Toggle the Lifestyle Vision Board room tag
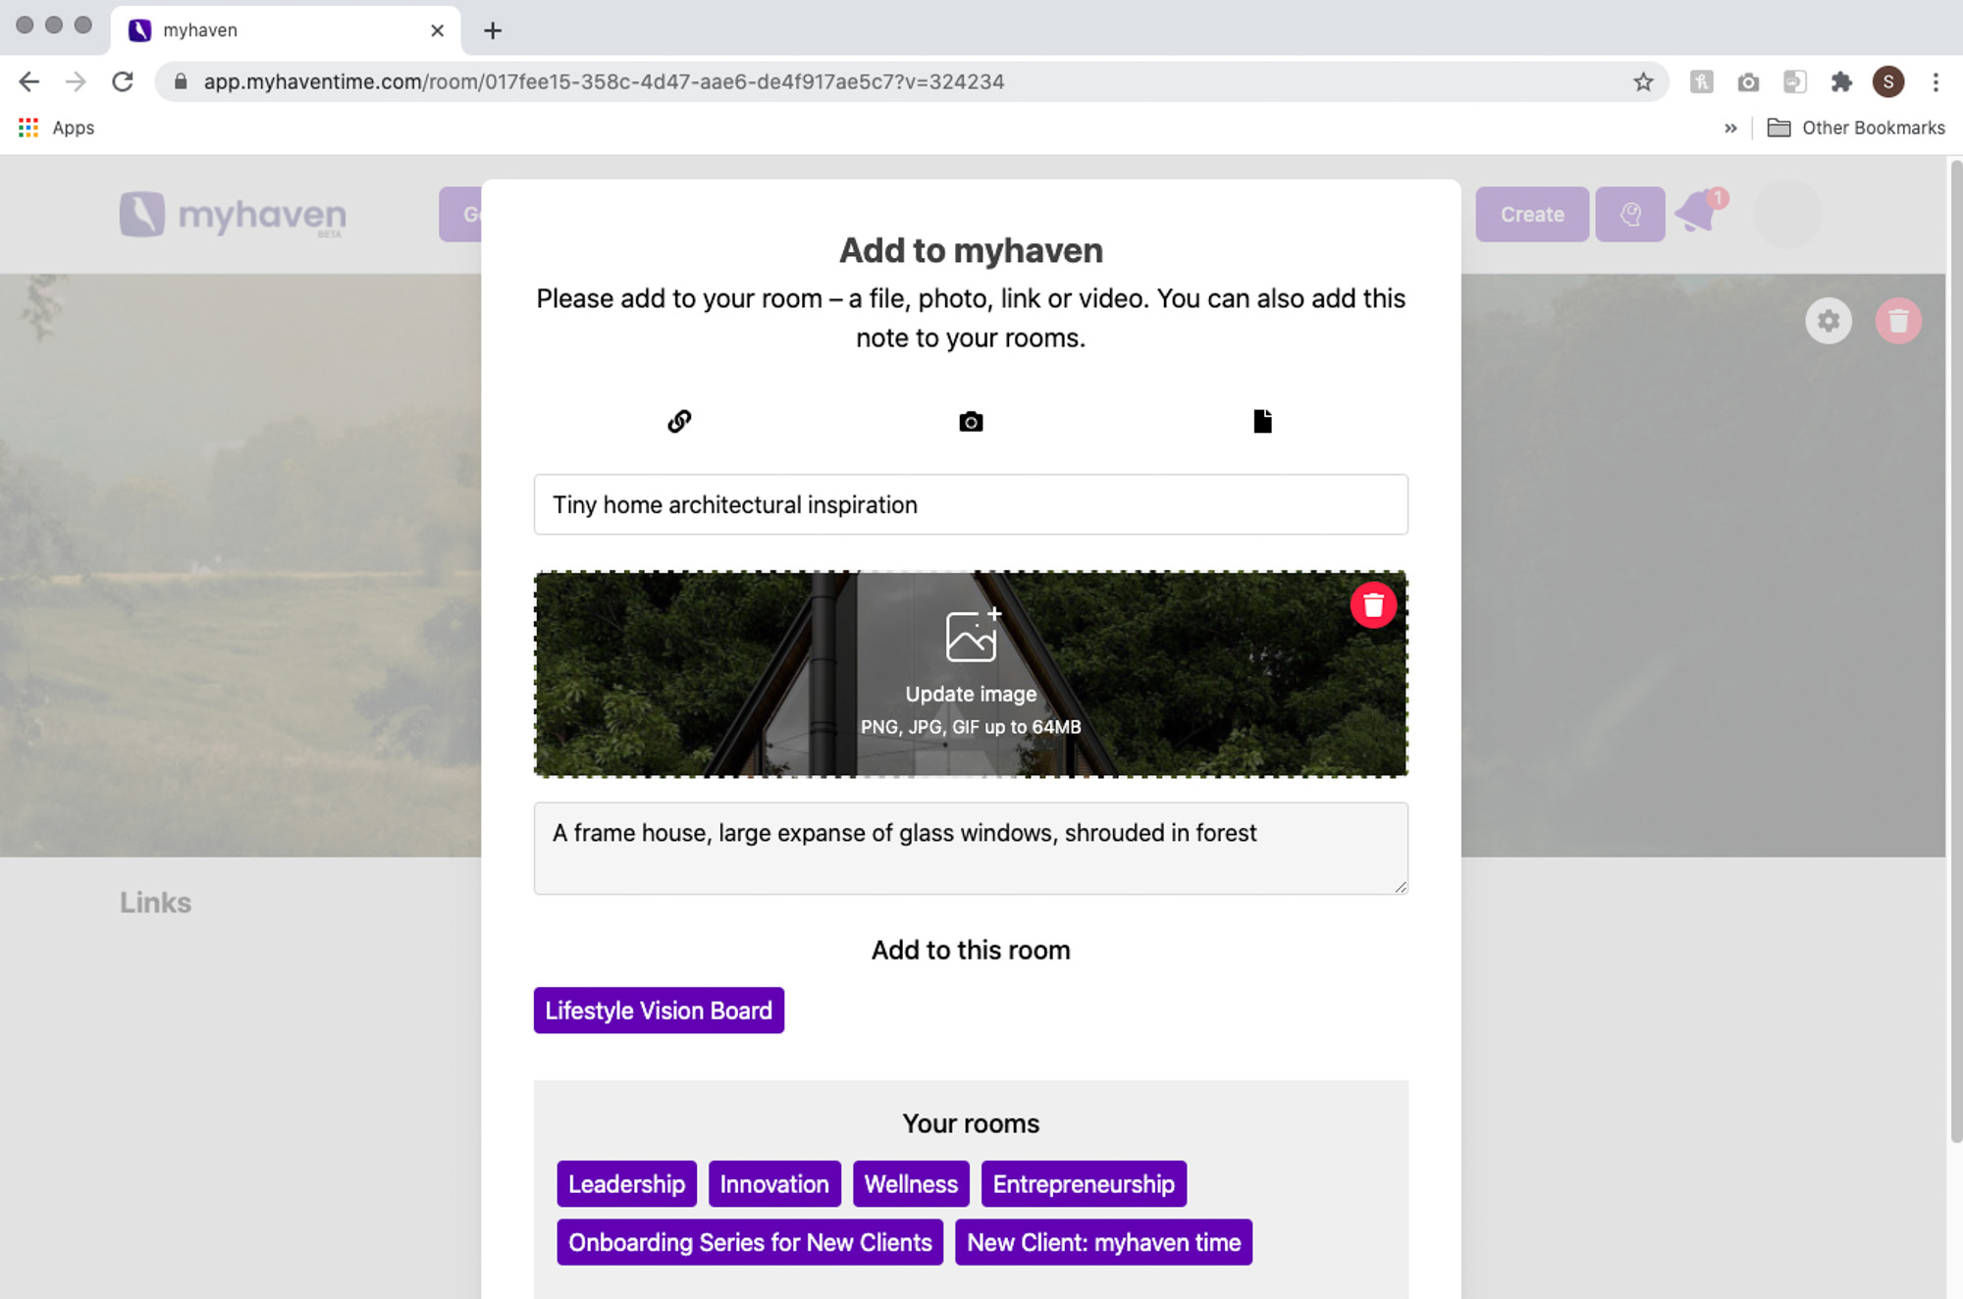The width and height of the screenshot is (1963, 1299). [x=659, y=1011]
